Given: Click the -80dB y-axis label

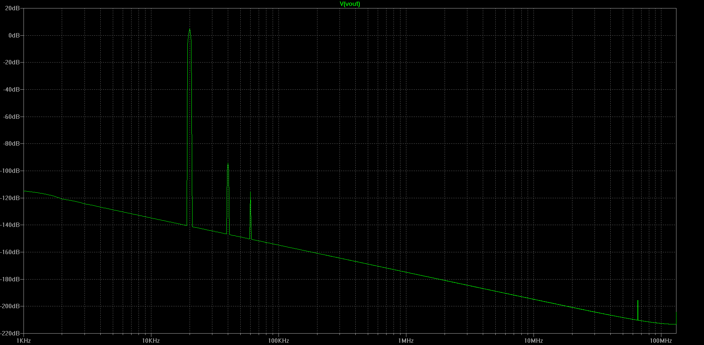Looking at the screenshot, I should click(11, 143).
